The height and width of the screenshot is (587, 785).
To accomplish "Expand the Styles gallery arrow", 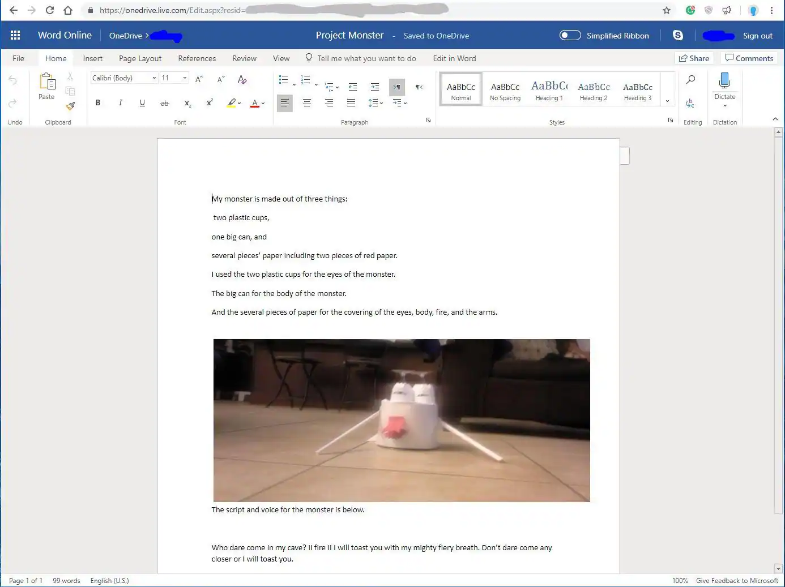I will click(x=667, y=101).
